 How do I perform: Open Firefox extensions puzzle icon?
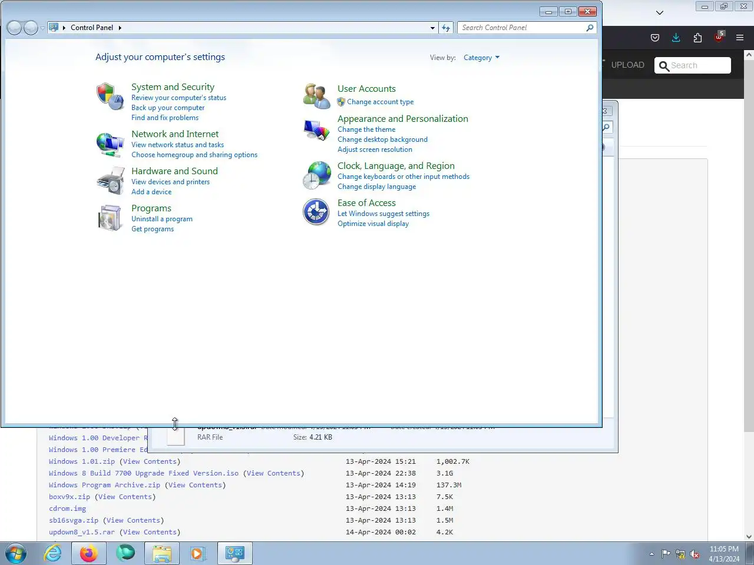pos(697,38)
